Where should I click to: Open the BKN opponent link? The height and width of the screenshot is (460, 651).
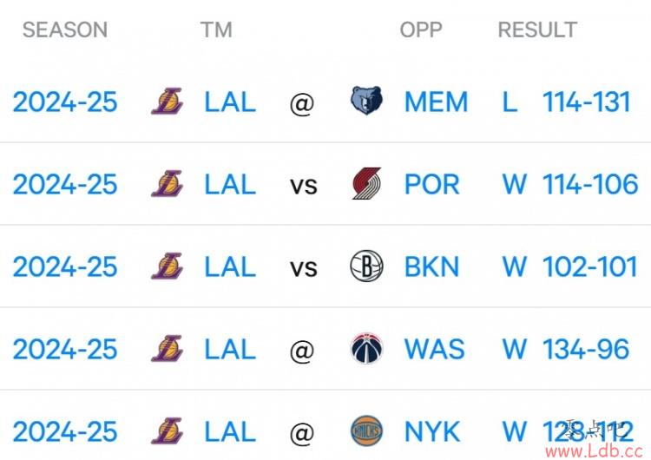pos(431,266)
